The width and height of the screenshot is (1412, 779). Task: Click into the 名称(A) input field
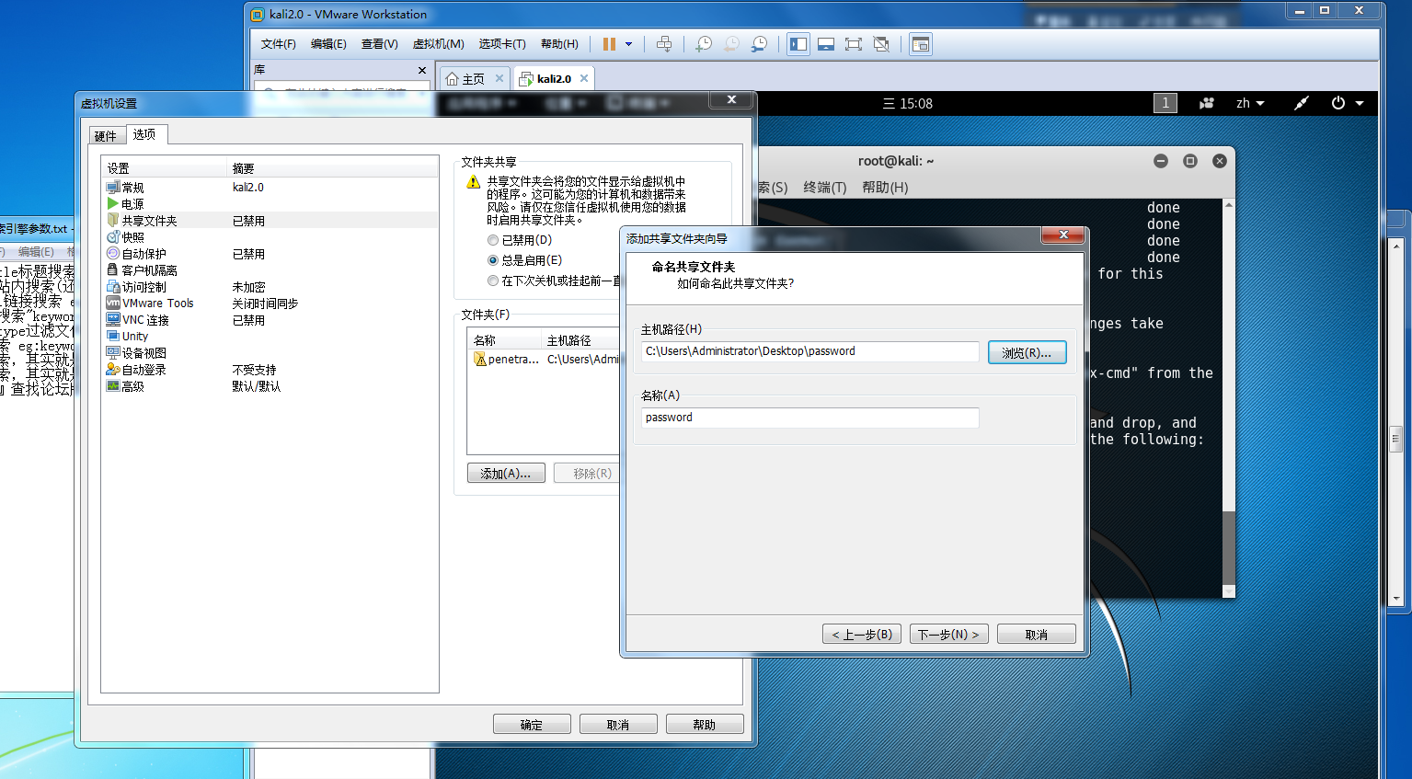coord(809,418)
